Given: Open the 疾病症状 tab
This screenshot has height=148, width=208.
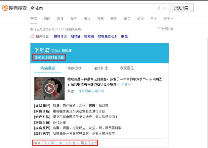Looking at the screenshot, I should pyautogui.click(x=74, y=68).
